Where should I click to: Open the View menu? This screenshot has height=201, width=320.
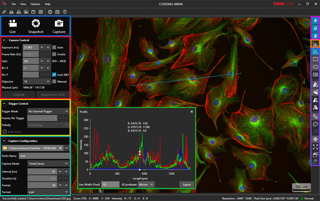23,4
